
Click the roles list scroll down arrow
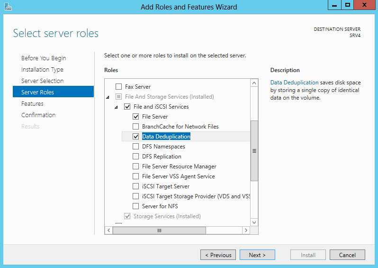pyautogui.click(x=254, y=222)
